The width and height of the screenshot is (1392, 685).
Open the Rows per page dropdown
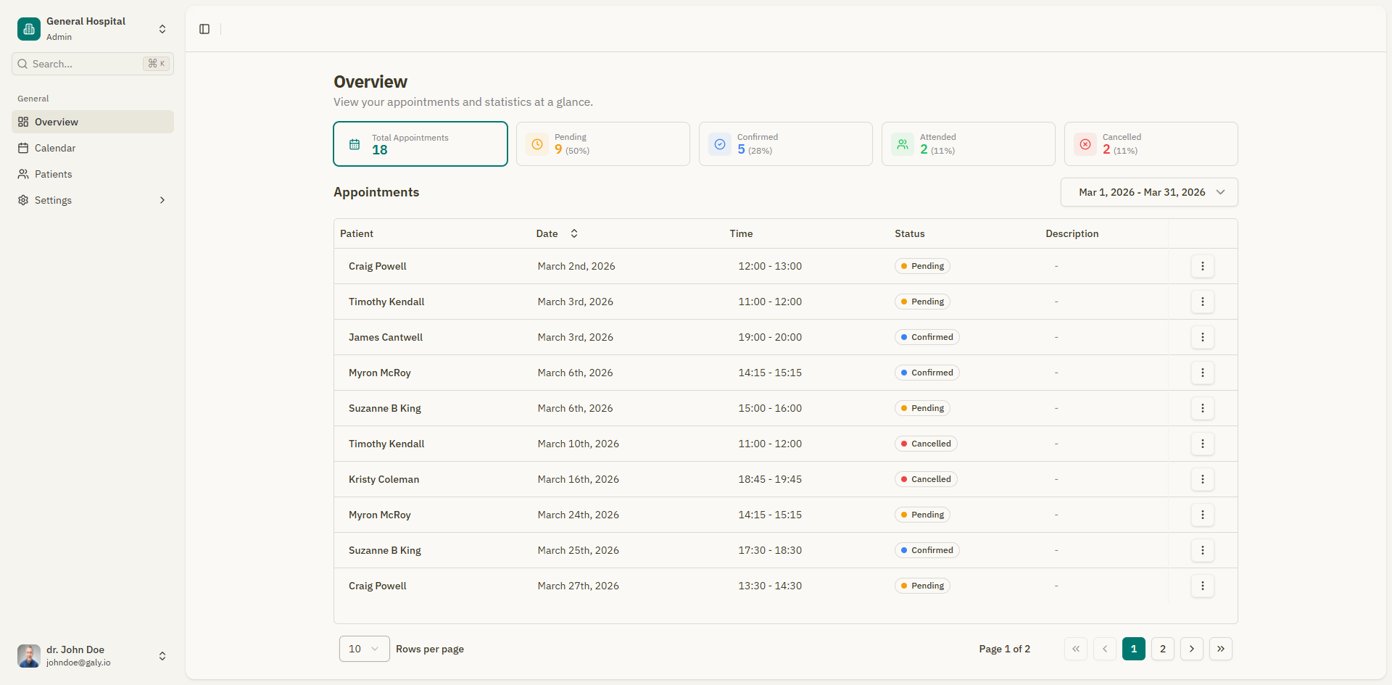click(363, 649)
